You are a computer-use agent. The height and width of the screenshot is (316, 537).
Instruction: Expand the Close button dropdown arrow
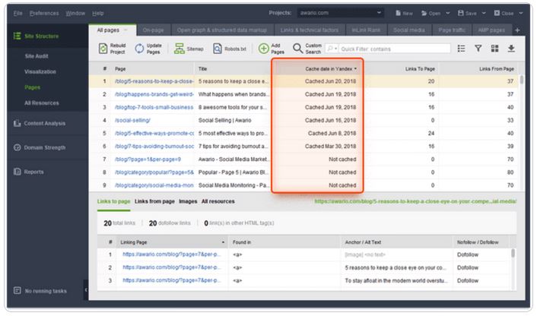[x=520, y=13]
